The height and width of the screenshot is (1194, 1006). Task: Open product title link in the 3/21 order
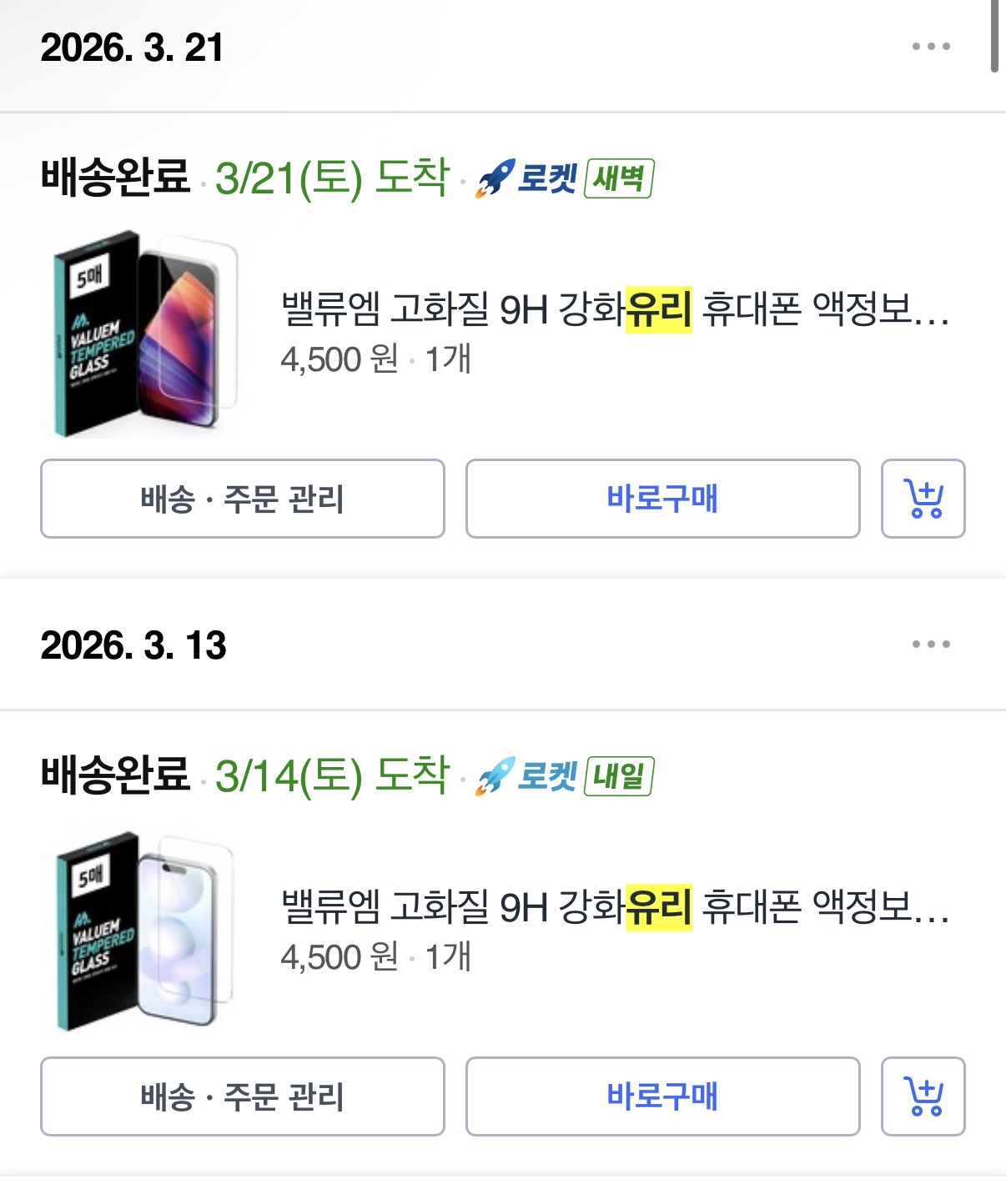615,309
